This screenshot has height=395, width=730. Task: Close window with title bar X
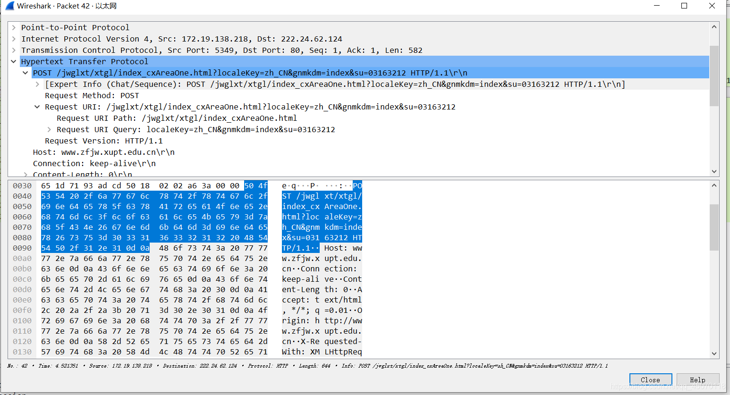tap(712, 6)
